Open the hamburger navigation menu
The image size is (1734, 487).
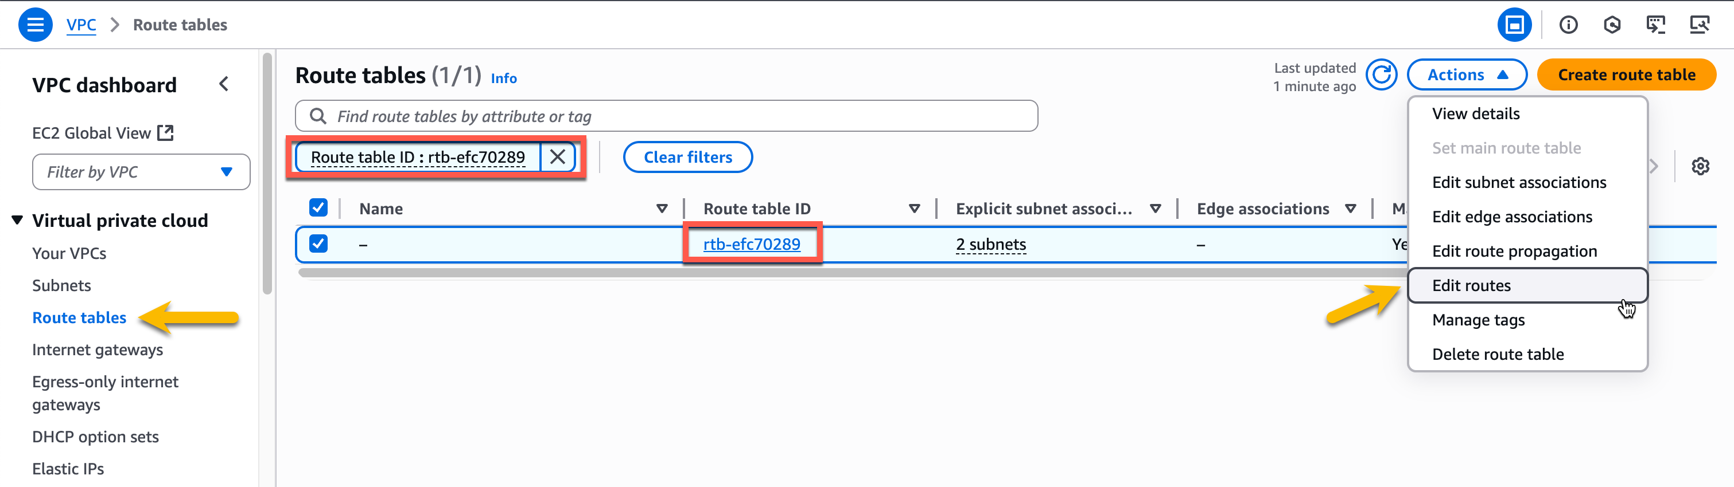pyautogui.click(x=35, y=24)
